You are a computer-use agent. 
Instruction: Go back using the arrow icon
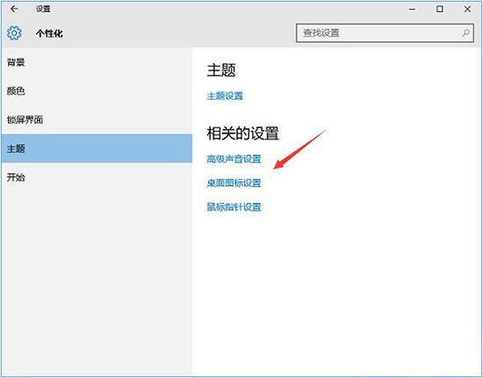pyautogui.click(x=14, y=9)
